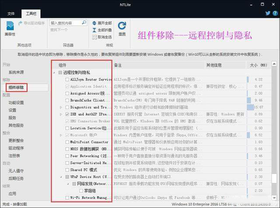
Task: Expand the Microsoft 帐户 node
Action: (61, 135)
